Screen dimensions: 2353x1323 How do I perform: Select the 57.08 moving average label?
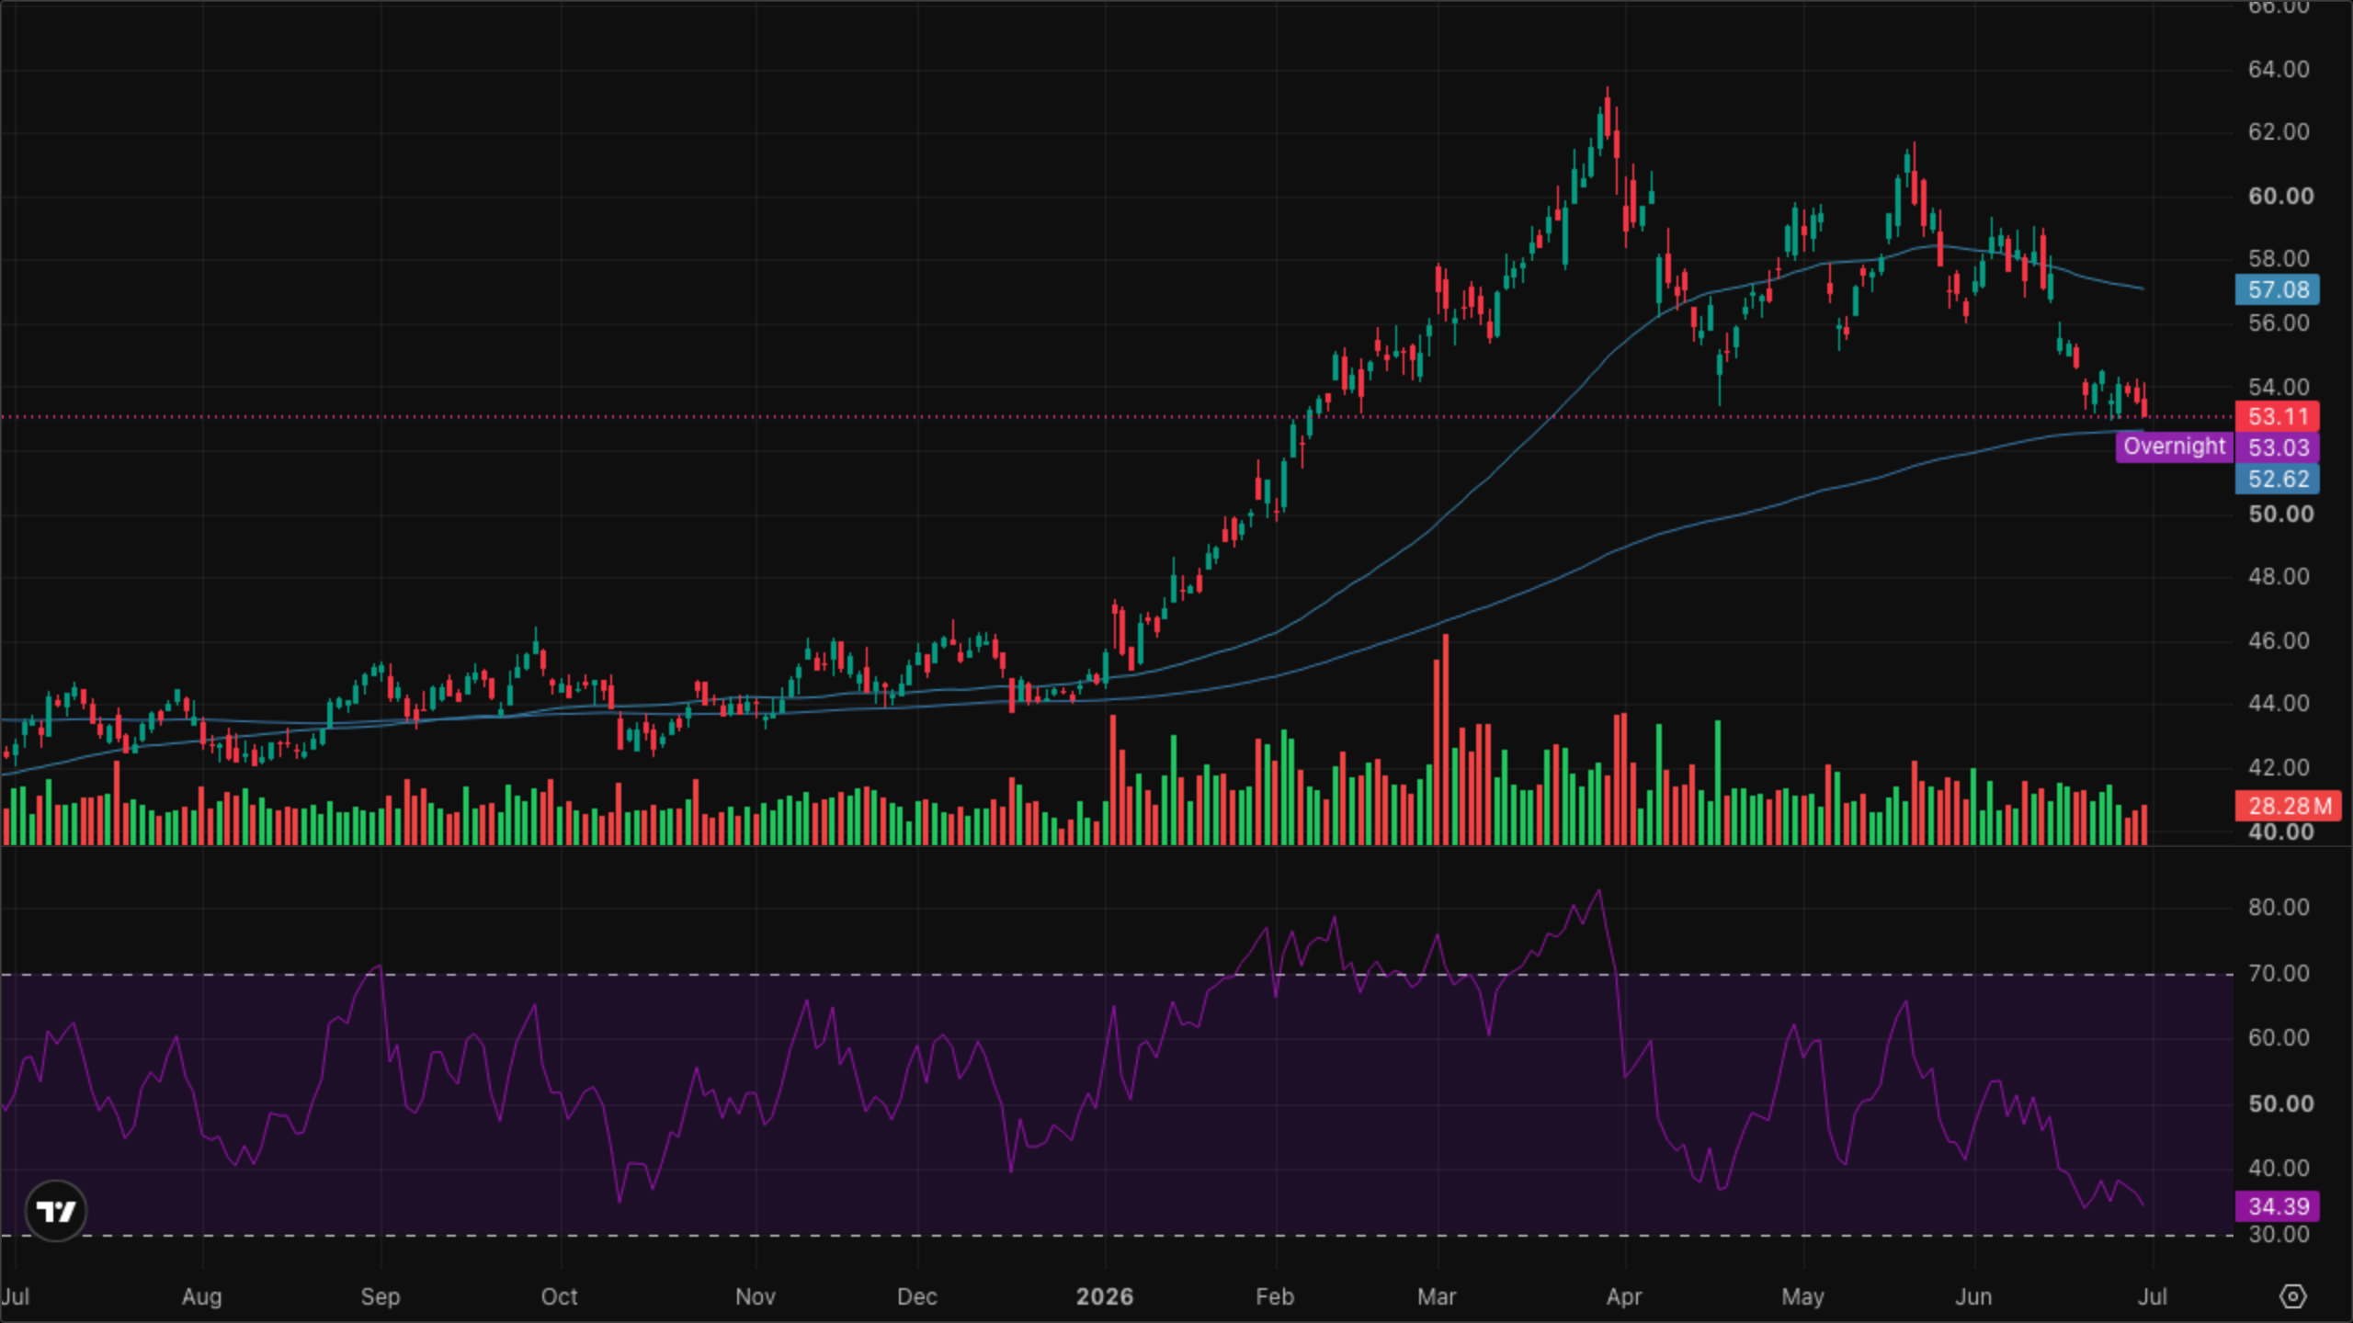point(2278,289)
